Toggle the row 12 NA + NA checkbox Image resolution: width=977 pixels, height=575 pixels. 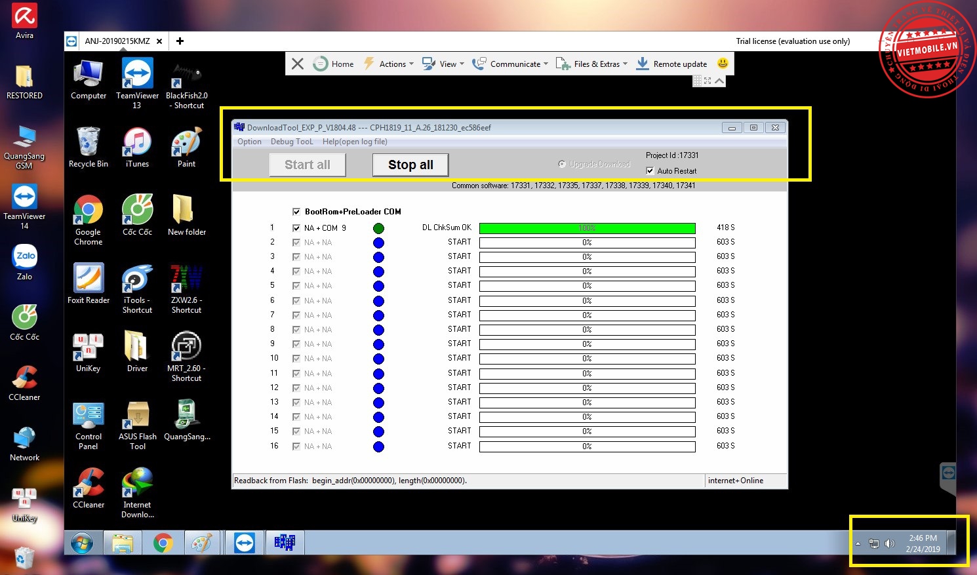(x=296, y=388)
